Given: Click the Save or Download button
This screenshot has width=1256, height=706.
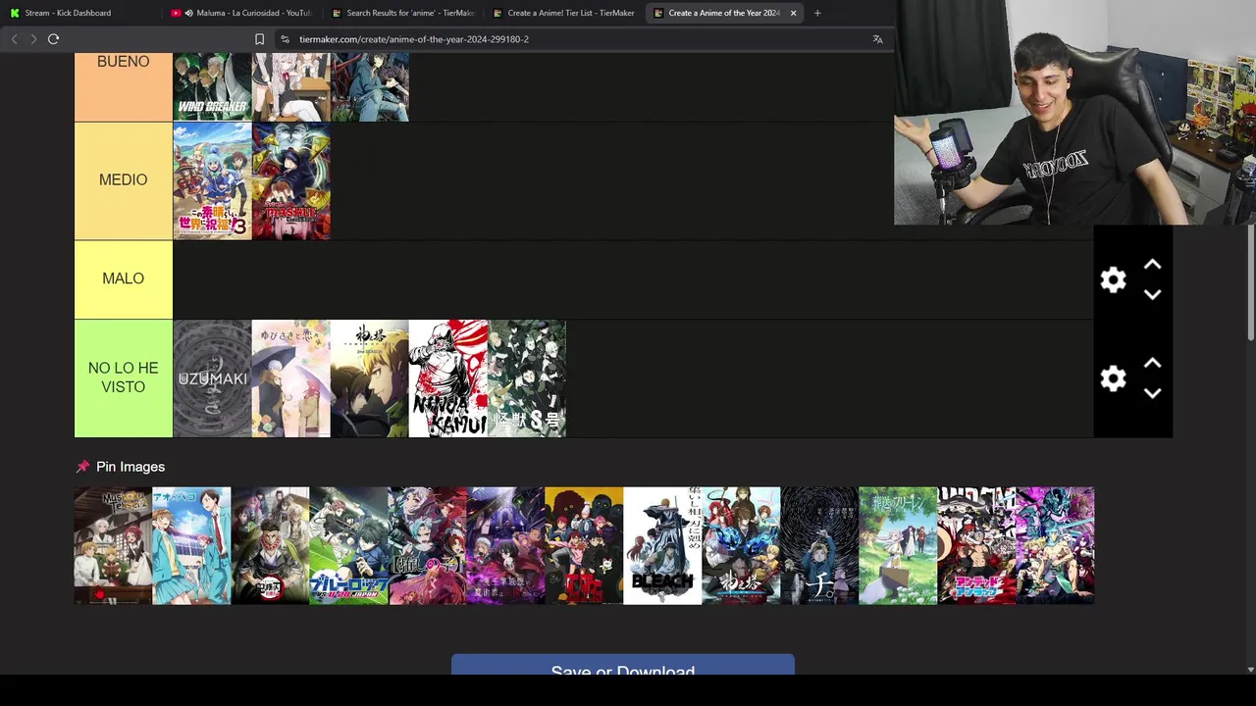Looking at the screenshot, I should point(622,665).
